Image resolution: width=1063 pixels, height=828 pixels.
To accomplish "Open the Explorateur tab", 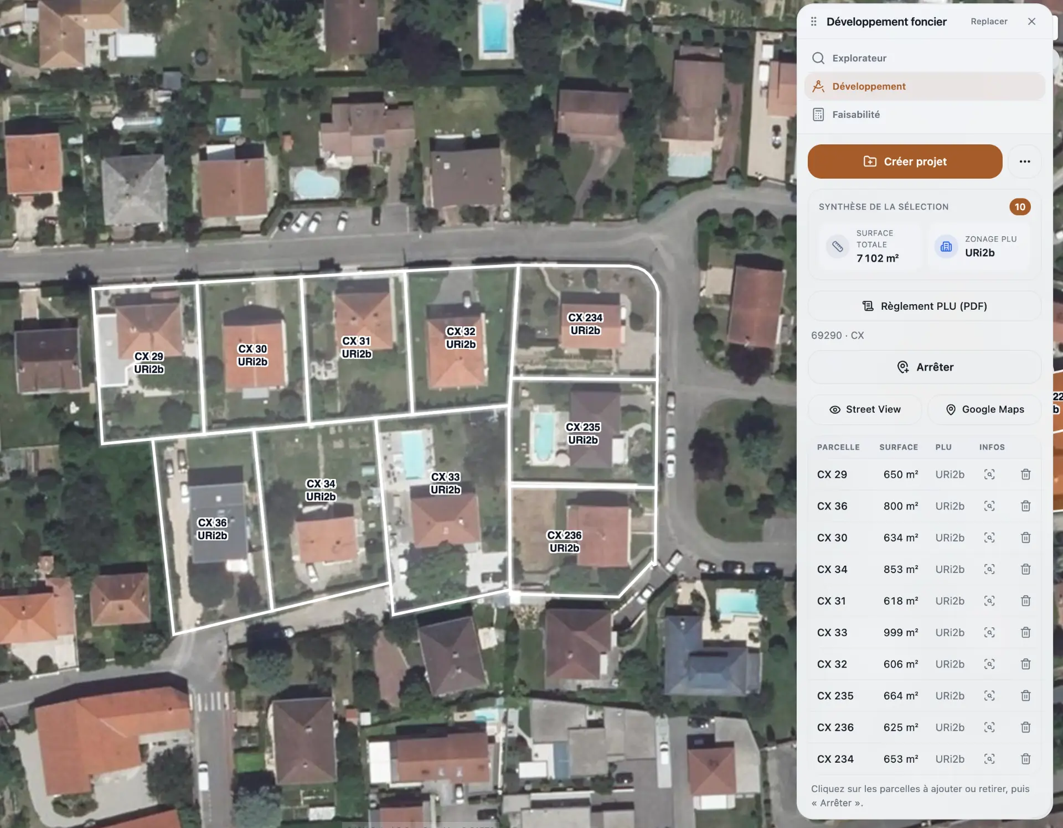I will click(924, 58).
